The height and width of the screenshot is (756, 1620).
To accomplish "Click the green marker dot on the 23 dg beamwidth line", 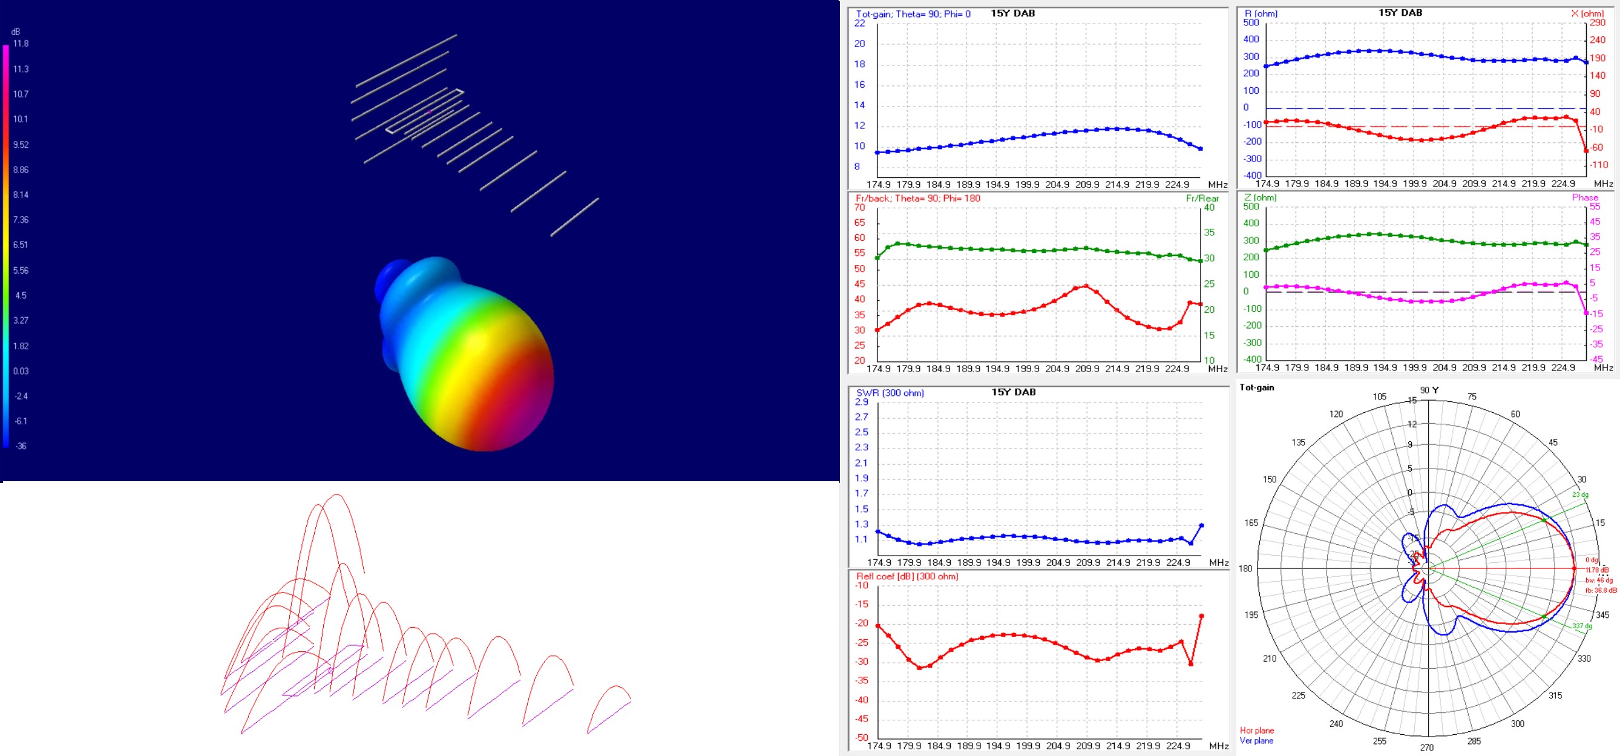I will pyautogui.click(x=1544, y=520).
